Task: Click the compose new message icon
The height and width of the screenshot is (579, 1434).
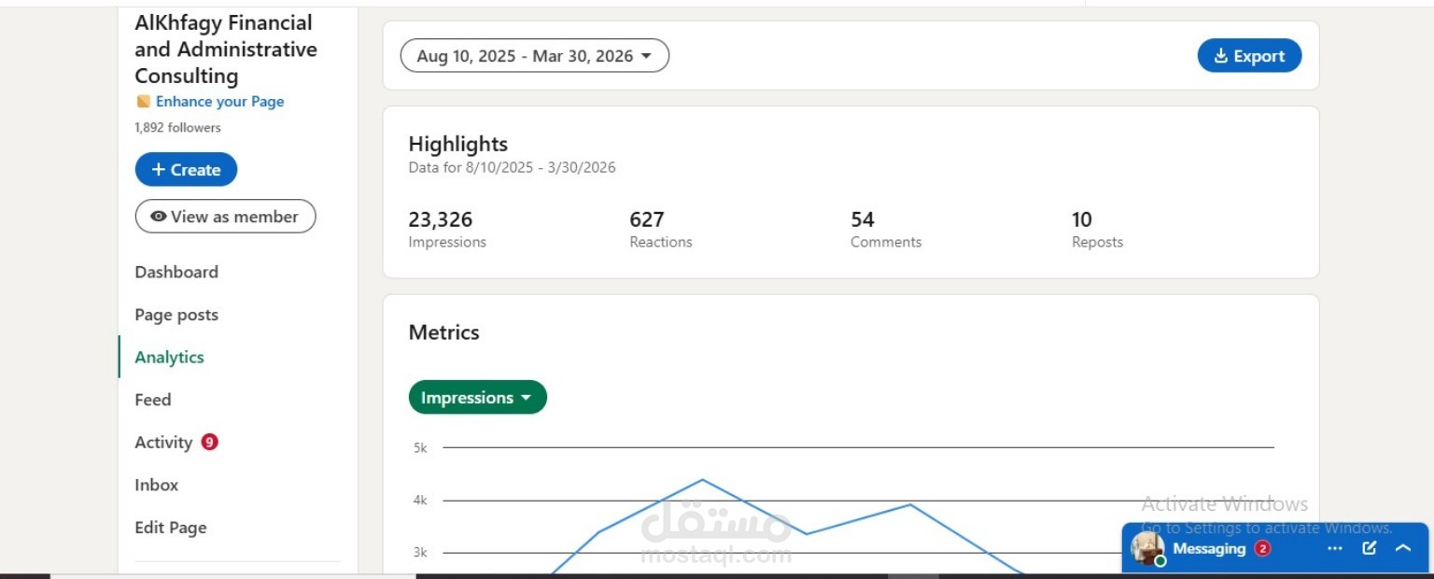Action: pos(1370,548)
